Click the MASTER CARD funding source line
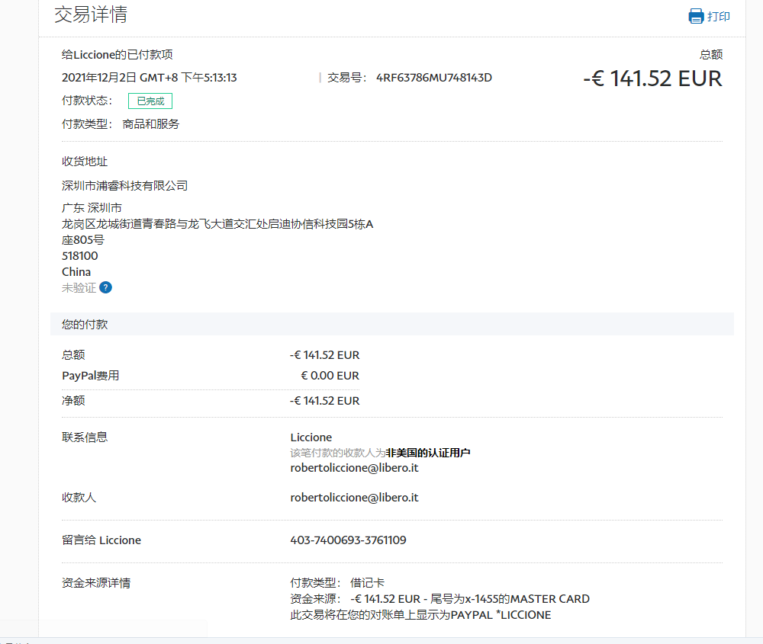The height and width of the screenshot is (644, 763). tap(439, 598)
